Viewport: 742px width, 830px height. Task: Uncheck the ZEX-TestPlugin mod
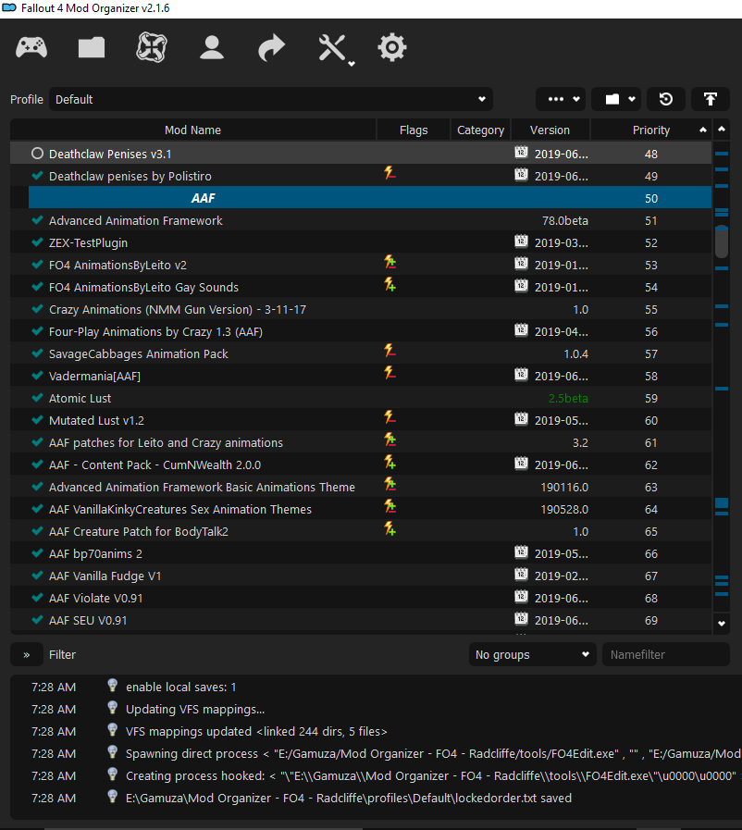37,242
